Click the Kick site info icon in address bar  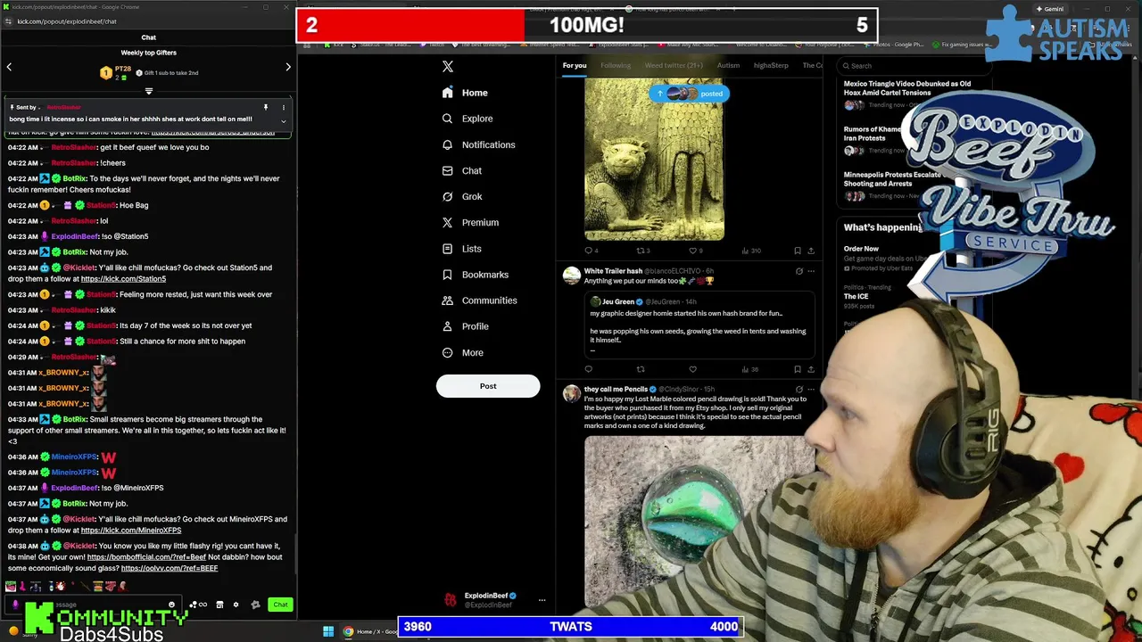(x=10, y=21)
